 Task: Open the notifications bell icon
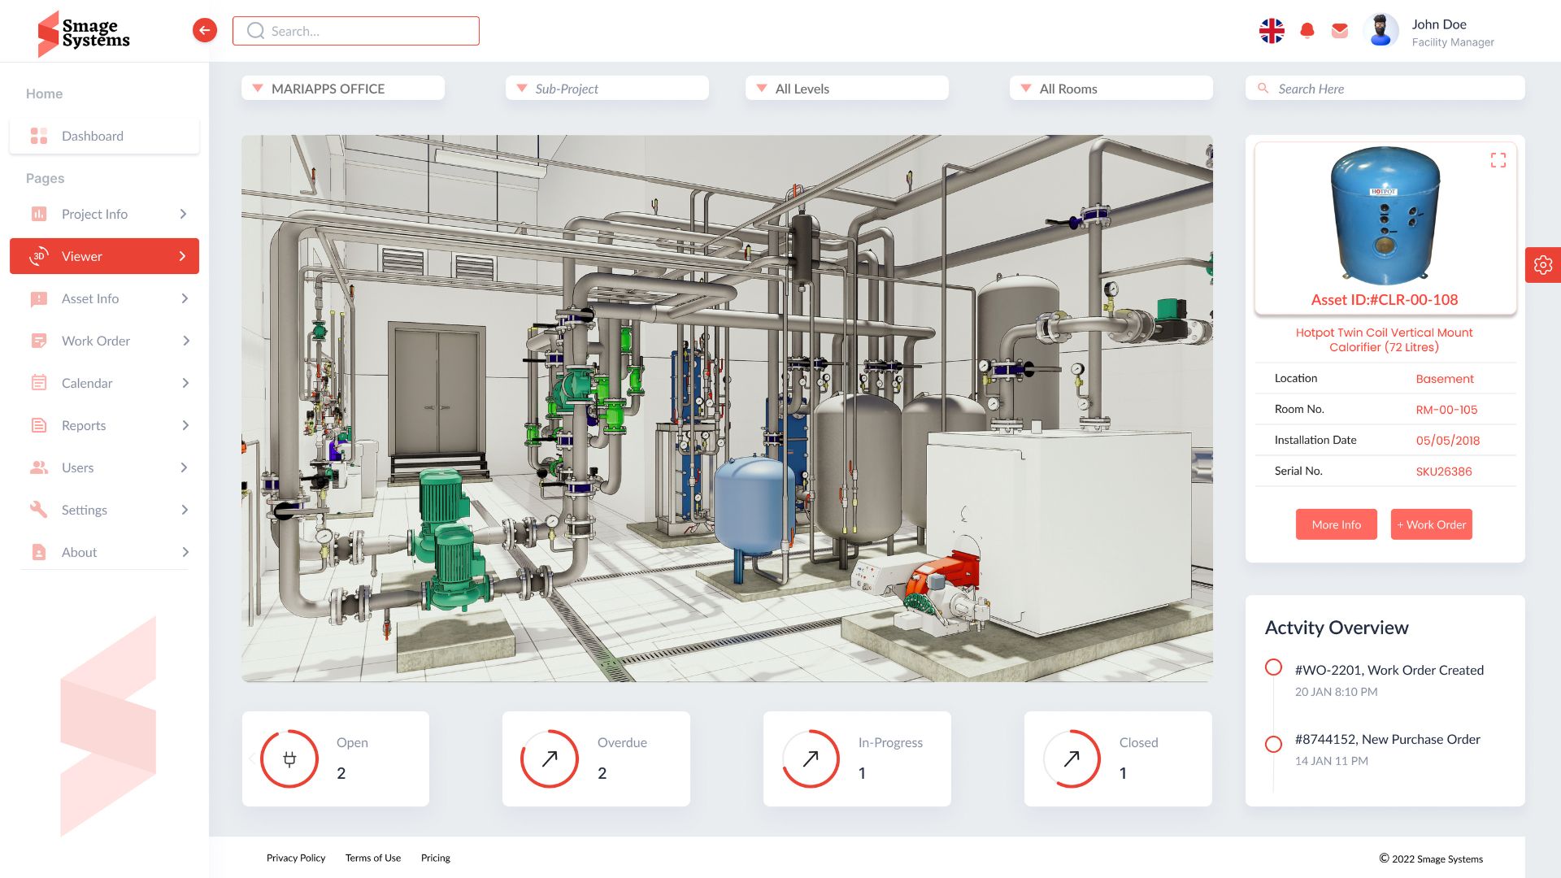coord(1307,31)
